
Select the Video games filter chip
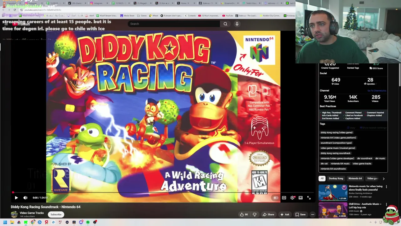coord(372,178)
